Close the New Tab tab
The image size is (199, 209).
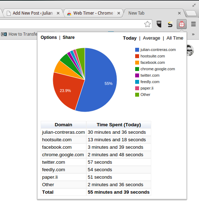tap(179, 13)
